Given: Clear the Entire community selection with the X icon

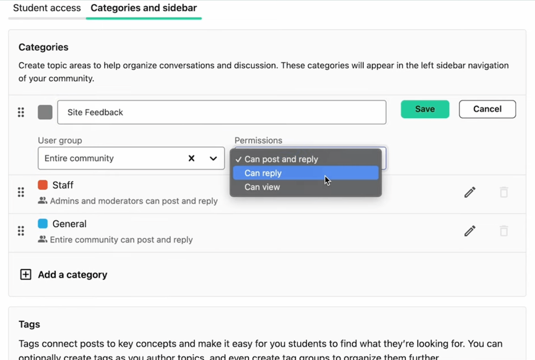Looking at the screenshot, I should pos(191,158).
